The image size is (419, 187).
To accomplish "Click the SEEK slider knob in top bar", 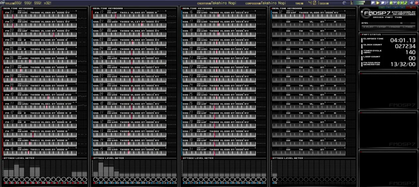I will 344,3.
